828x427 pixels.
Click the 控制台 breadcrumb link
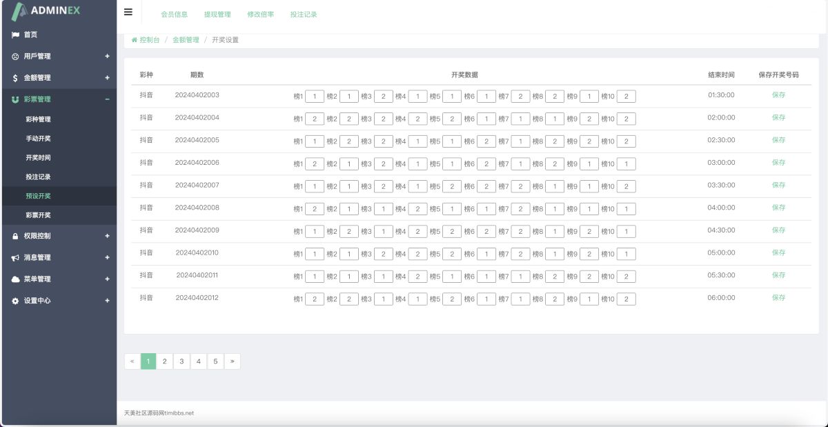[x=149, y=40]
